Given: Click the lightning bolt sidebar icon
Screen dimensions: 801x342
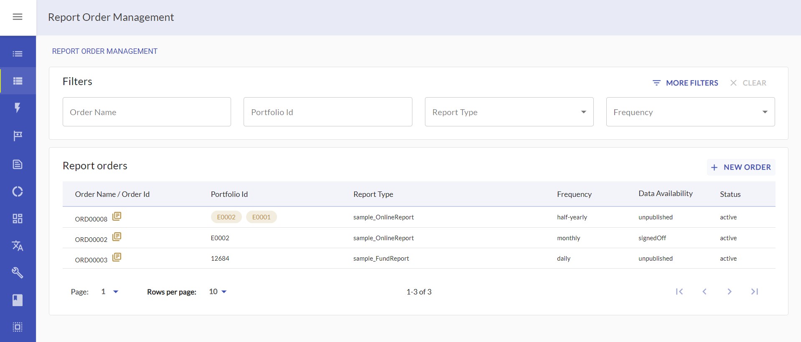Looking at the screenshot, I should (18, 108).
